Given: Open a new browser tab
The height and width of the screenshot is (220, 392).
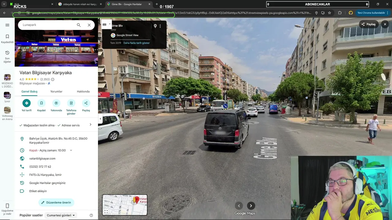Looking at the screenshot, I should click(157, 4).
